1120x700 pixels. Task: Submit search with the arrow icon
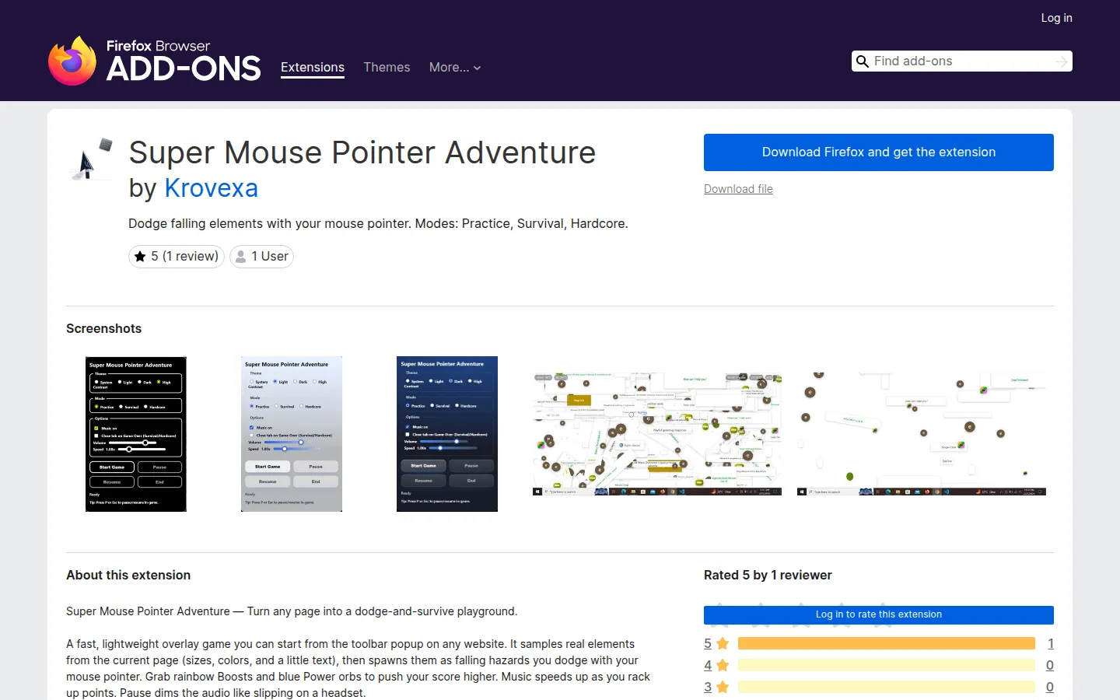pyautogui.click(x=1062, y=61)
